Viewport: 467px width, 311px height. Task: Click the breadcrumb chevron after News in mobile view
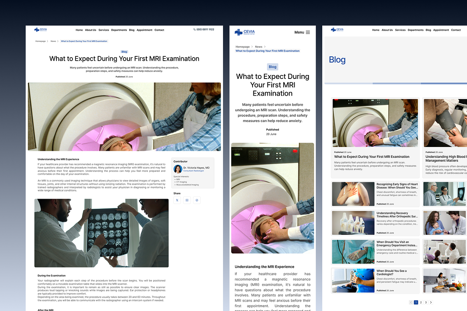click(265, 47)
